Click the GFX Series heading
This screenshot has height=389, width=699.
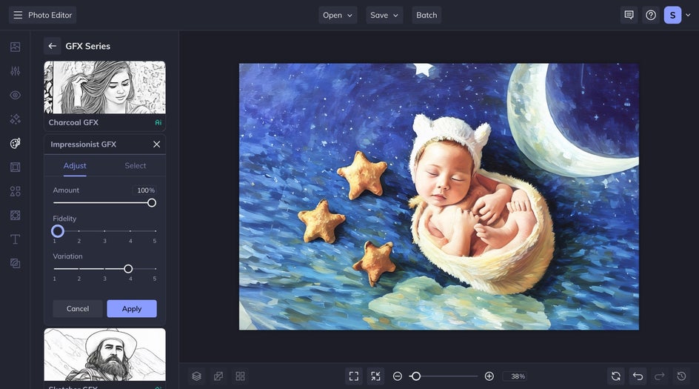[x=88, y=46]
